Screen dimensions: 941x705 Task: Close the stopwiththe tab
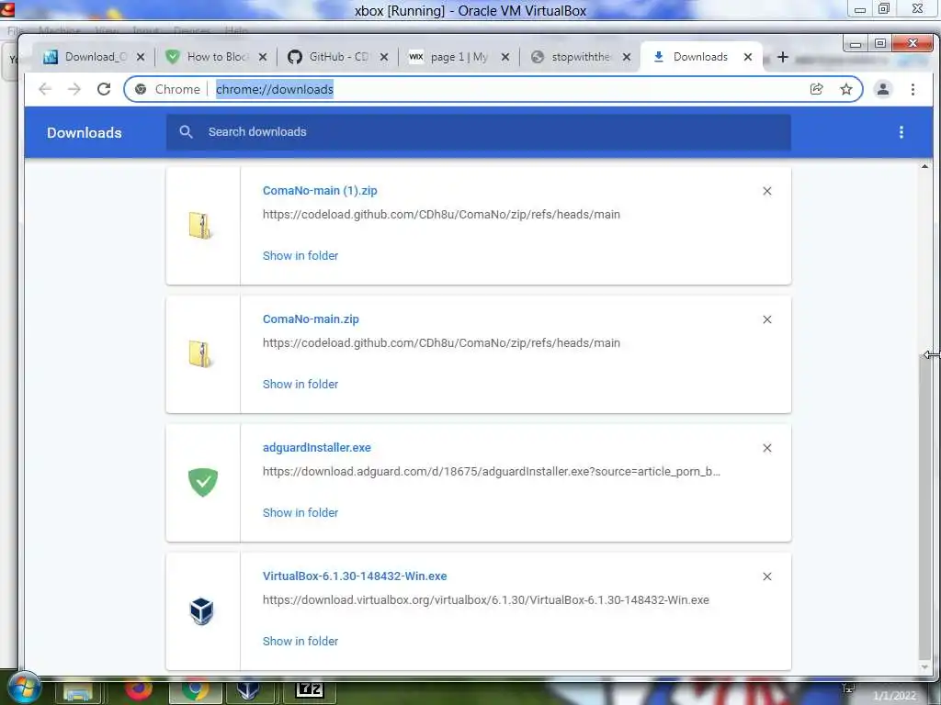[x=627, y=57]
